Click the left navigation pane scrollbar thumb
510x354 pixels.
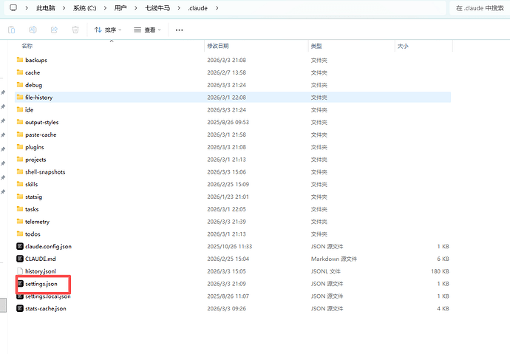[x=3, y=305]
